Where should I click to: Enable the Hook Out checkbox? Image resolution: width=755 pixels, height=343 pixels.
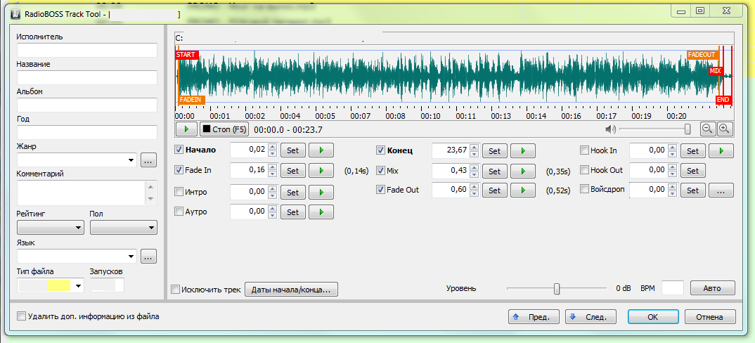(x=585, y=170)
